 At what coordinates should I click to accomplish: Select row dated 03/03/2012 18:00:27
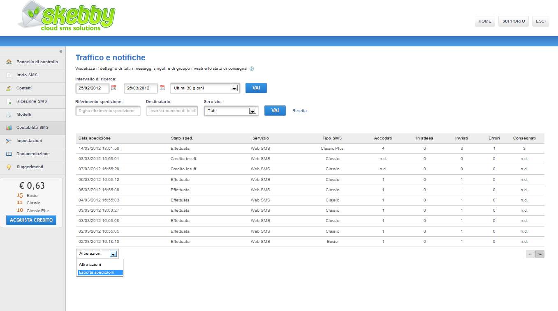(310, 210)
